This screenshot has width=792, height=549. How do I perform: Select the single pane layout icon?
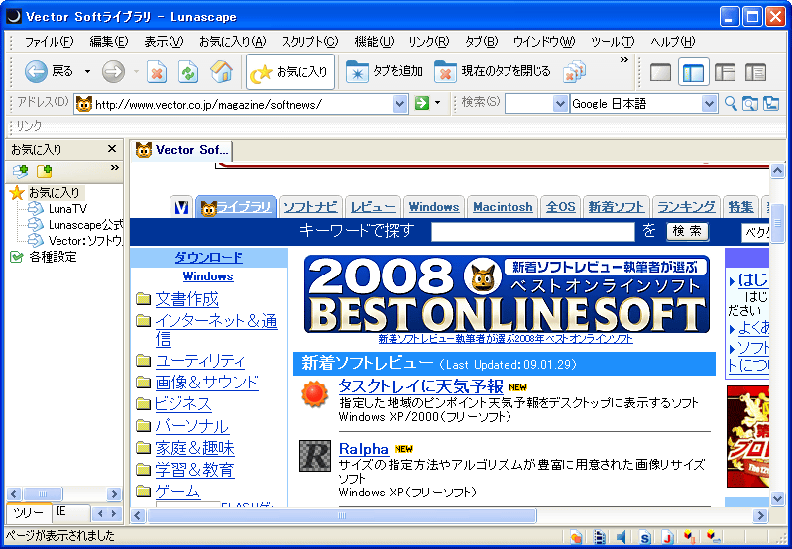[661, 72]
